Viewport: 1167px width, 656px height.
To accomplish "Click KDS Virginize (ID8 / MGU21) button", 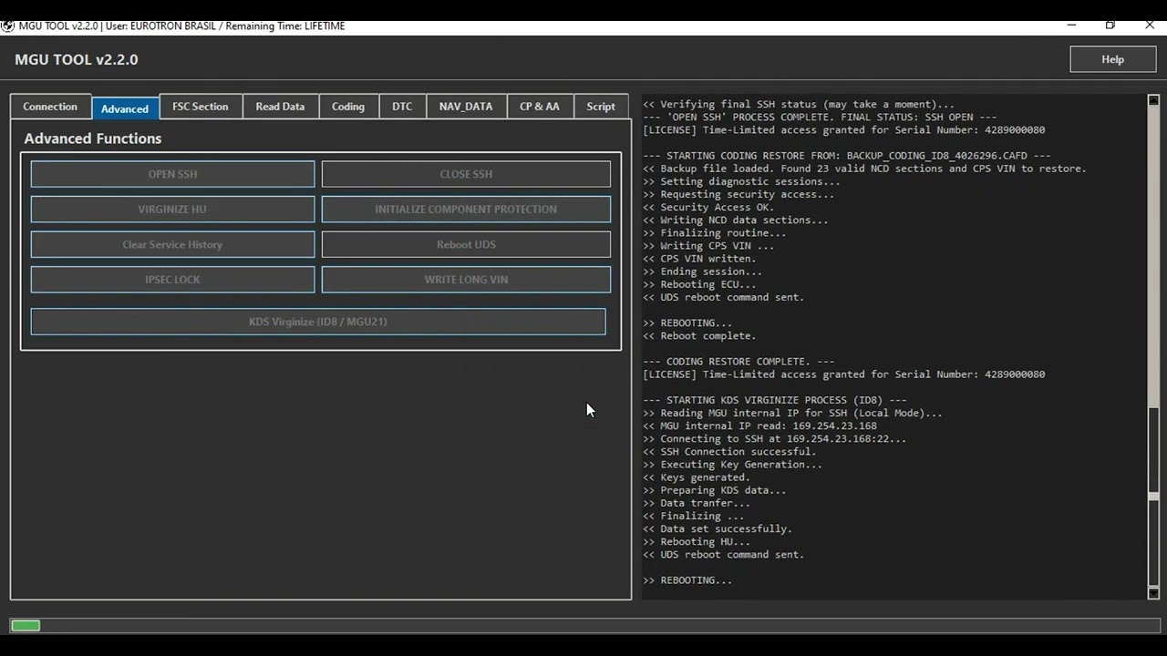I will [x=318, y=322].
